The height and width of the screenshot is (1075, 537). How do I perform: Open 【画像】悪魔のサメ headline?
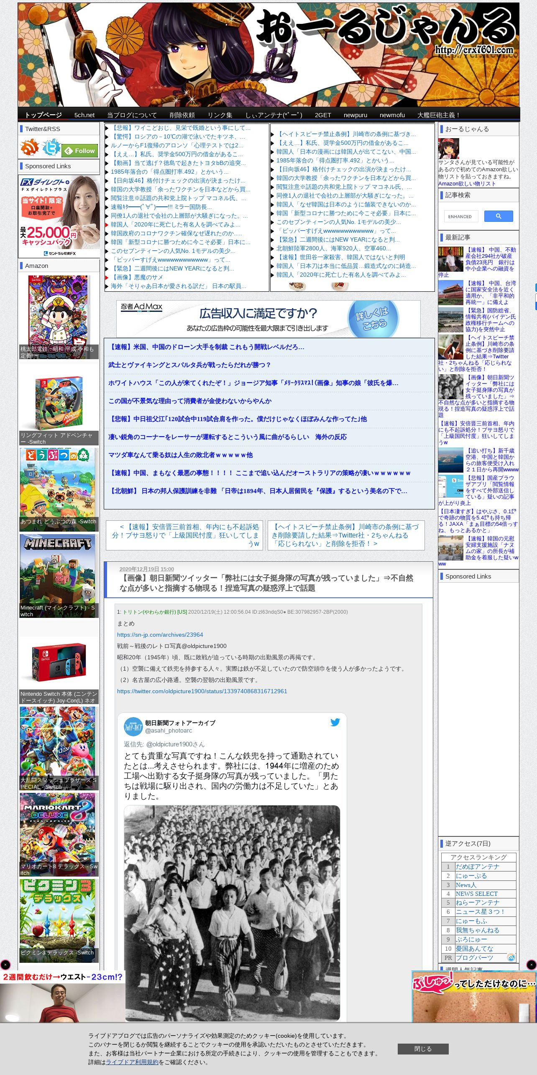pos(137,278)
